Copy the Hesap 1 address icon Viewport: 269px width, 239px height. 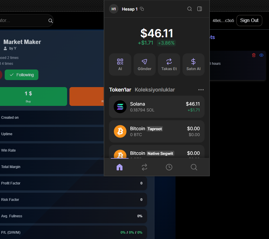click(x=142, y=9)
